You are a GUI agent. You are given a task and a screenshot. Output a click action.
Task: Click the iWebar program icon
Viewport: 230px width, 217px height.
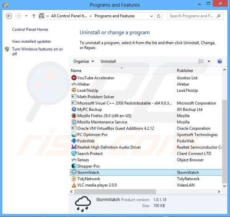[74, 84]
